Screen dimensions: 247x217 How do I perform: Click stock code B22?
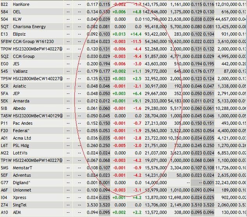(4, 4)
